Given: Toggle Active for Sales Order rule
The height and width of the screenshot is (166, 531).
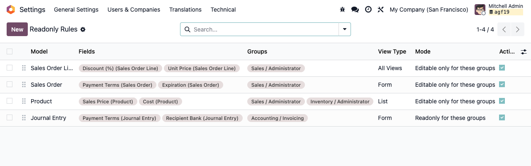Looking at the screenshot, I should coord(502,84).
